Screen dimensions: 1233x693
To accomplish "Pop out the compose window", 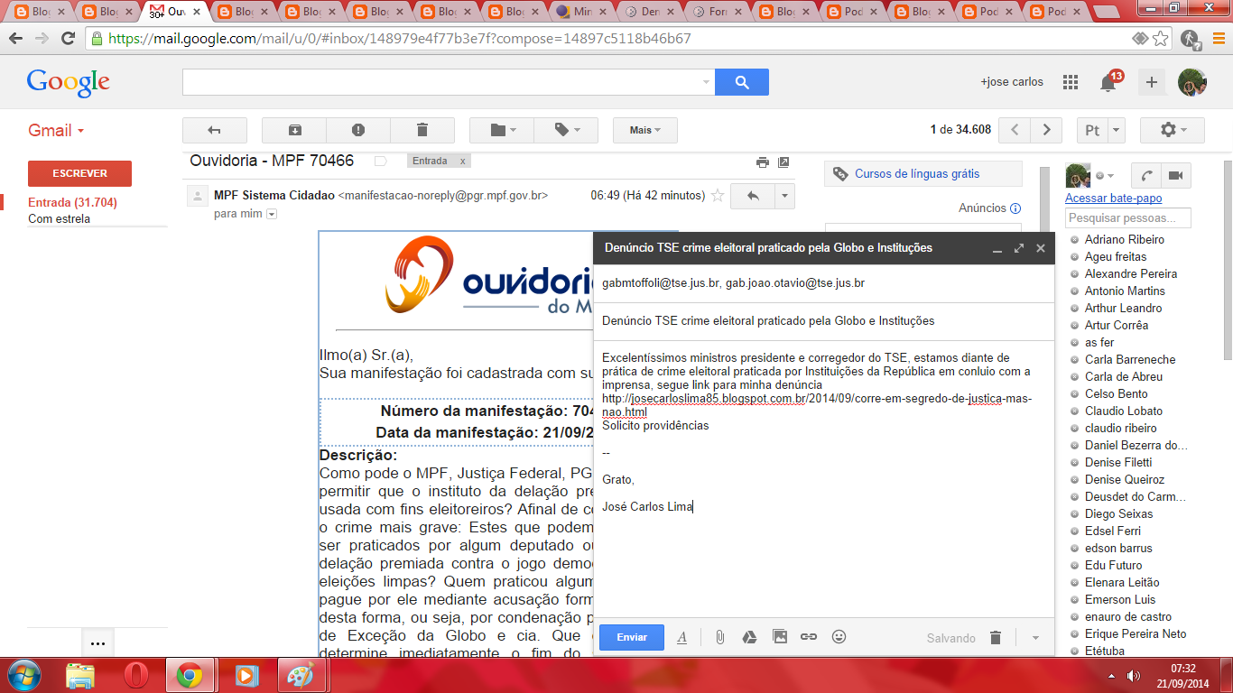I will pyautogui.click(x=1019, y=248).
